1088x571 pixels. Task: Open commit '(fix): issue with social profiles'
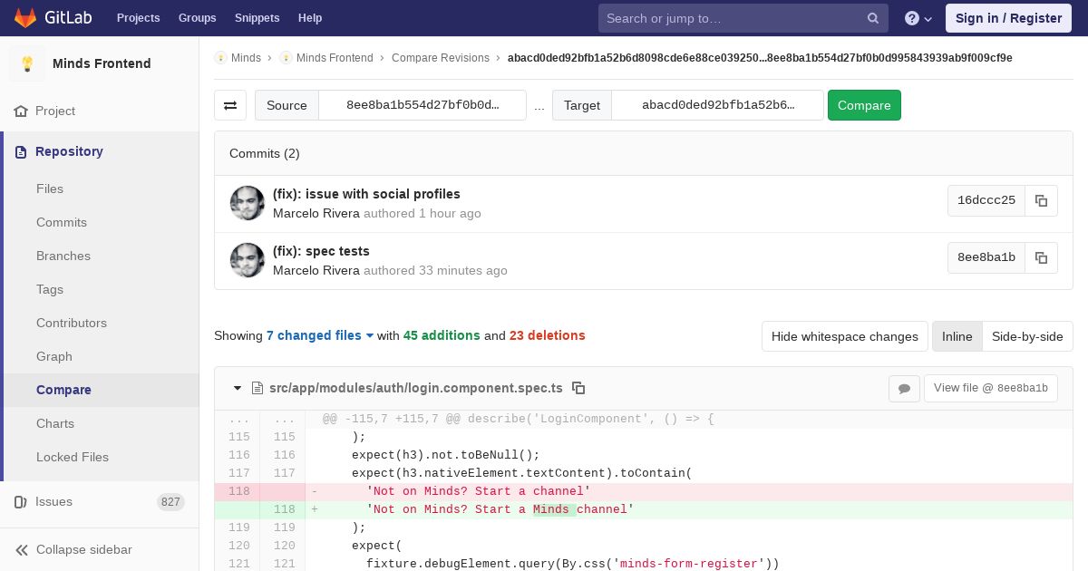click(x=366, y=194)
